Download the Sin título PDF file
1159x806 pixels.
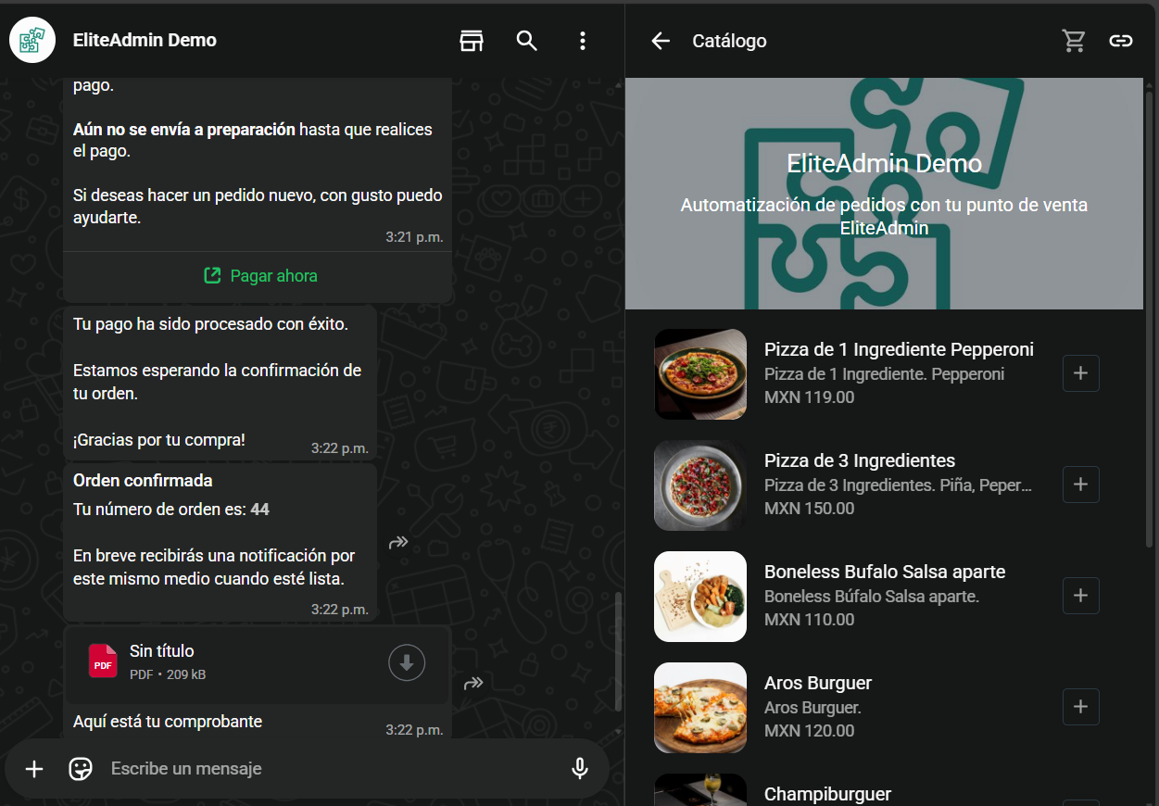tap(406, 662)
